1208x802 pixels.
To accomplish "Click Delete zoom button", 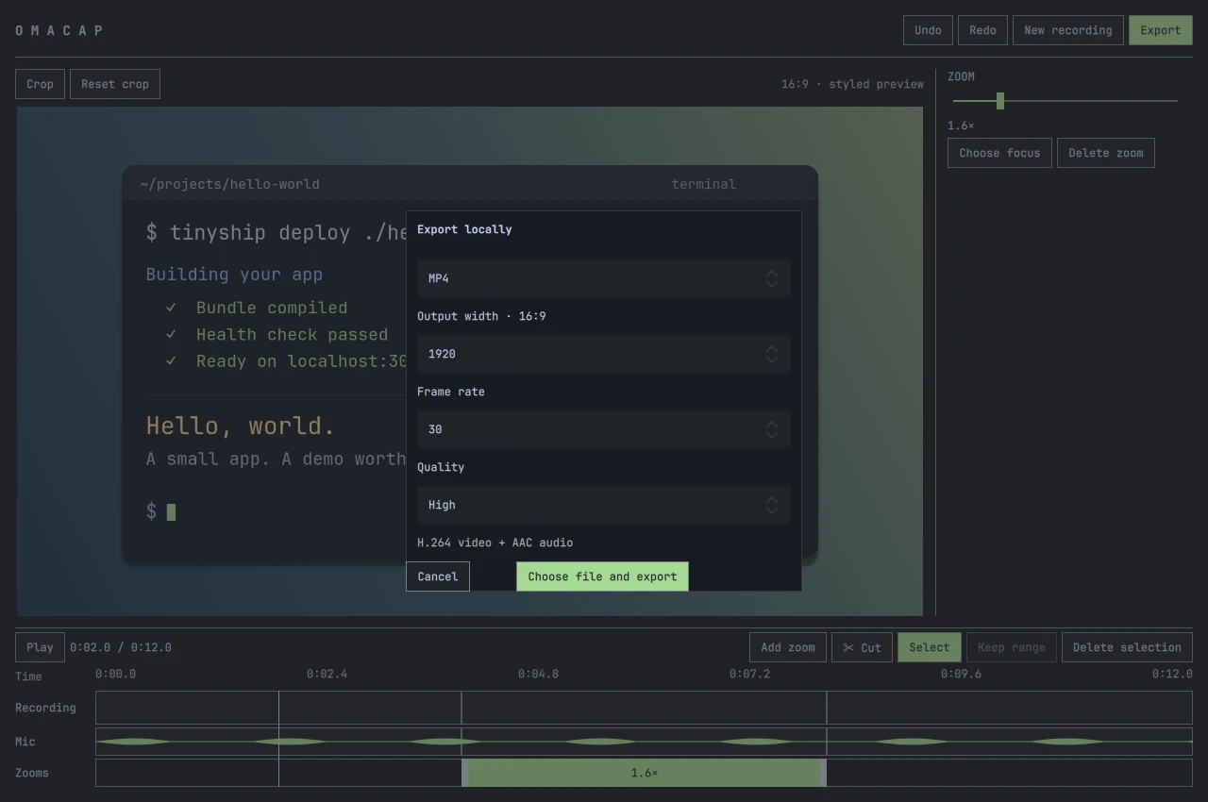I will pyautogui.click(x=1106, y=153).
